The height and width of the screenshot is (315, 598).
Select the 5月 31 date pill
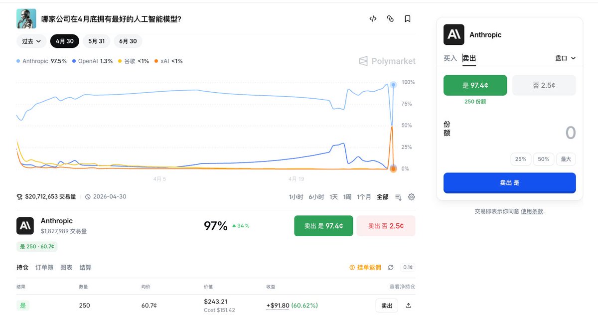(x=97, y=41)
